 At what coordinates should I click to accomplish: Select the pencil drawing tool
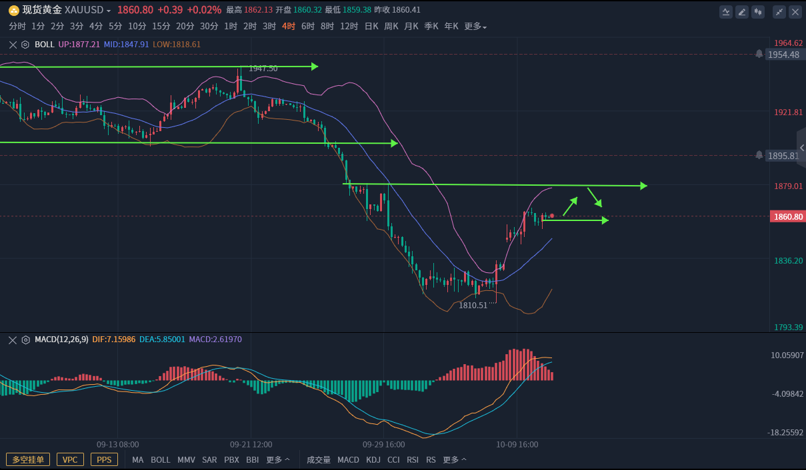(x=742, y=12)
